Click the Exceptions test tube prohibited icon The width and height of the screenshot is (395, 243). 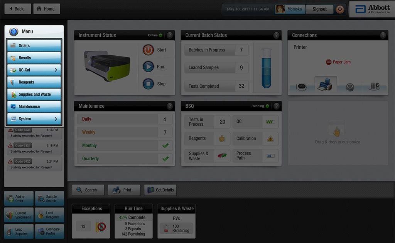click(x=100, y=226)
